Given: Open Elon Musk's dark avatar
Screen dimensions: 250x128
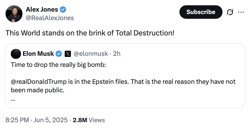Looking at the screenshot, I should pyautogui.click(x=16, y=54).
